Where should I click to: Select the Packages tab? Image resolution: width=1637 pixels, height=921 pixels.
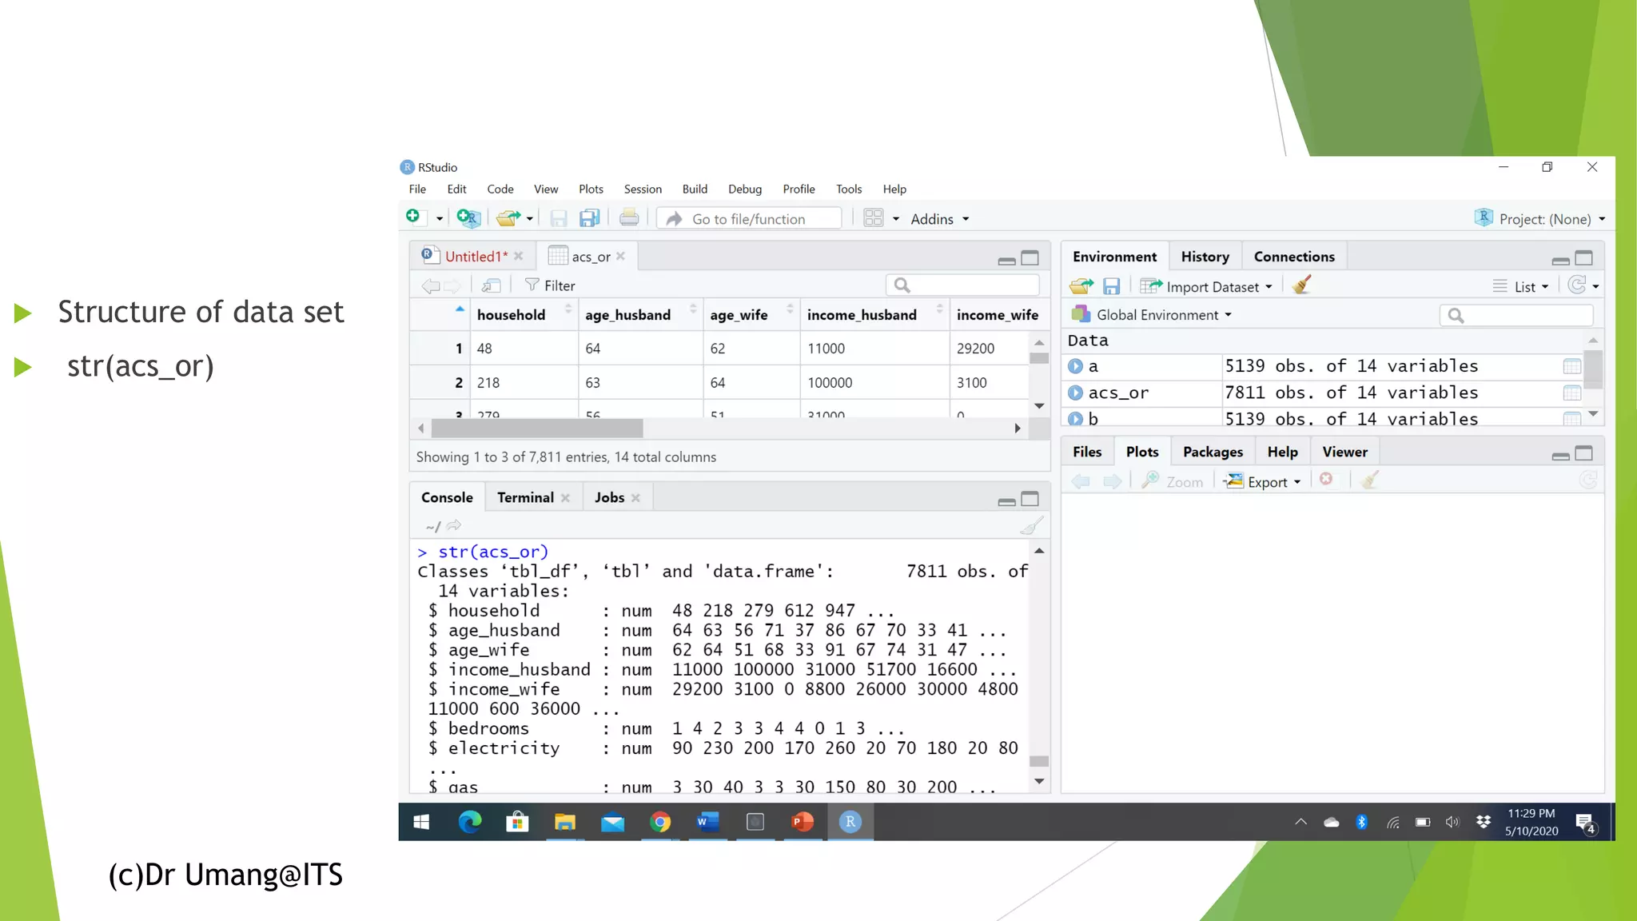click(1213, 452)
